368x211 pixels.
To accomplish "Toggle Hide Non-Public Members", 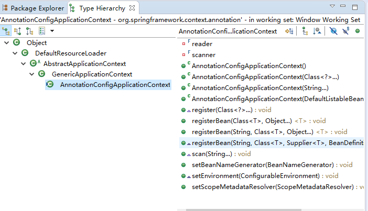I will point(358,31).
